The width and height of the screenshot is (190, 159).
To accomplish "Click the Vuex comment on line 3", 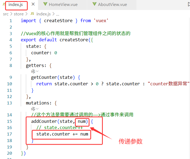I will coord(76,33).
